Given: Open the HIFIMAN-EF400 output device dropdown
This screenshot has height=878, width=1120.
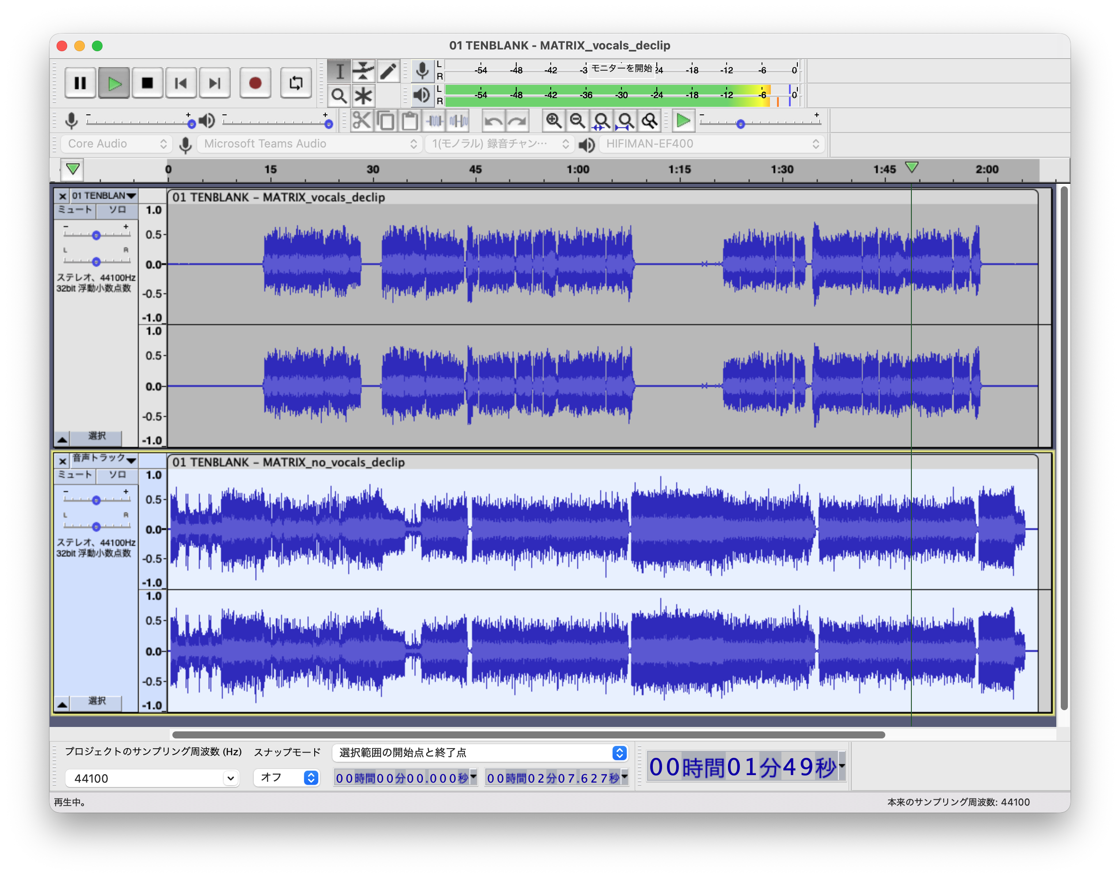Looking at the screenshot, I should click(x=712, y=144).
